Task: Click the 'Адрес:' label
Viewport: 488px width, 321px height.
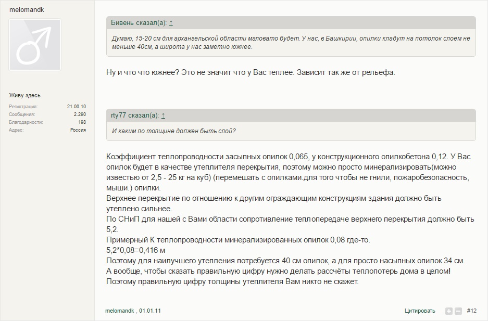Action: 16,130
